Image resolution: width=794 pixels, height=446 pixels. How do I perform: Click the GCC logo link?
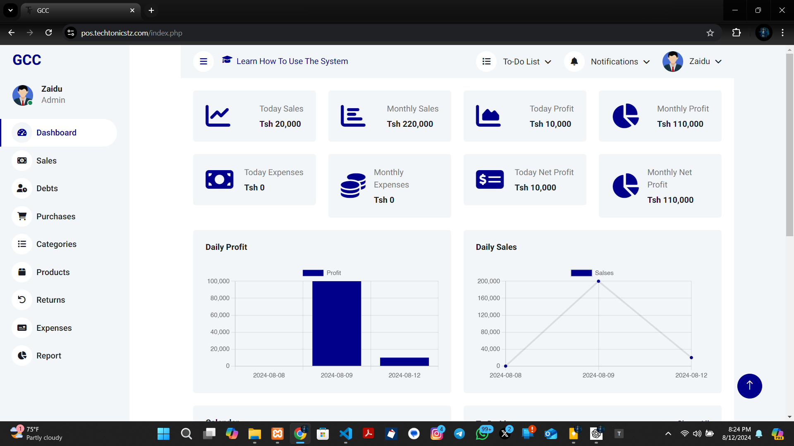tap(27, 60)
